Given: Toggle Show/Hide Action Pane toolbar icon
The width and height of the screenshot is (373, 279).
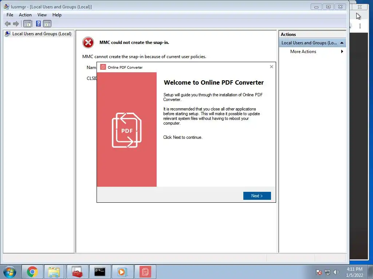Looking at the screenshot, I should click(47, 24).
